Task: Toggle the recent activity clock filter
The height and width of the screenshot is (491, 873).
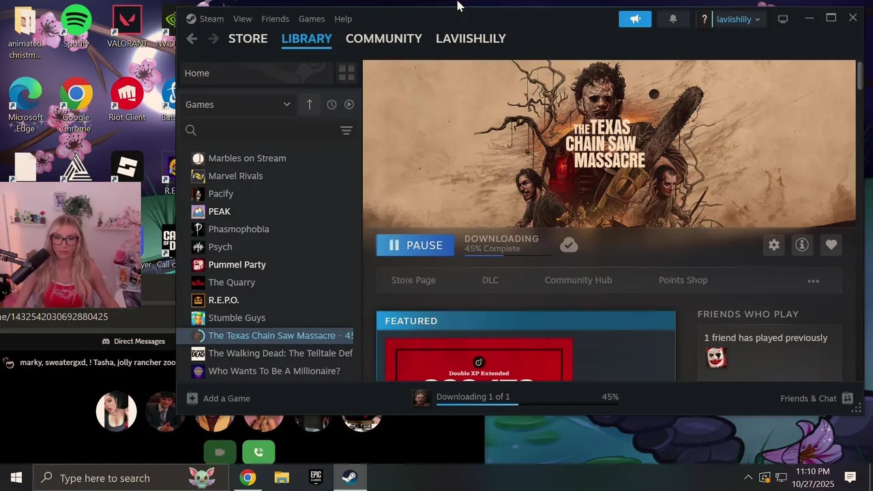Action: click(331, 104)
